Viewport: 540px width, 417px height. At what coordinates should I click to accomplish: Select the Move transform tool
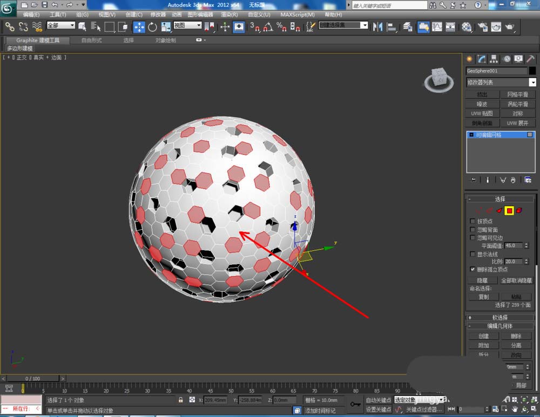click(139, 26)
